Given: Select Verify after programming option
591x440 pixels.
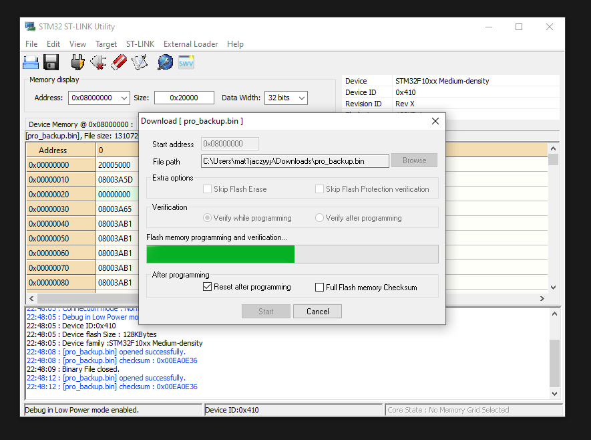Looking at the screenshot, I should (320, 218).
